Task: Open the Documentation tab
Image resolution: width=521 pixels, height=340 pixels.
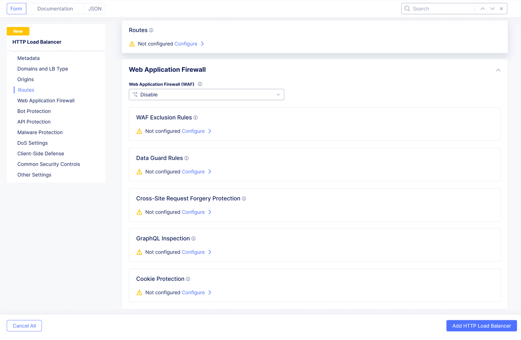Action: click(55, 8)
